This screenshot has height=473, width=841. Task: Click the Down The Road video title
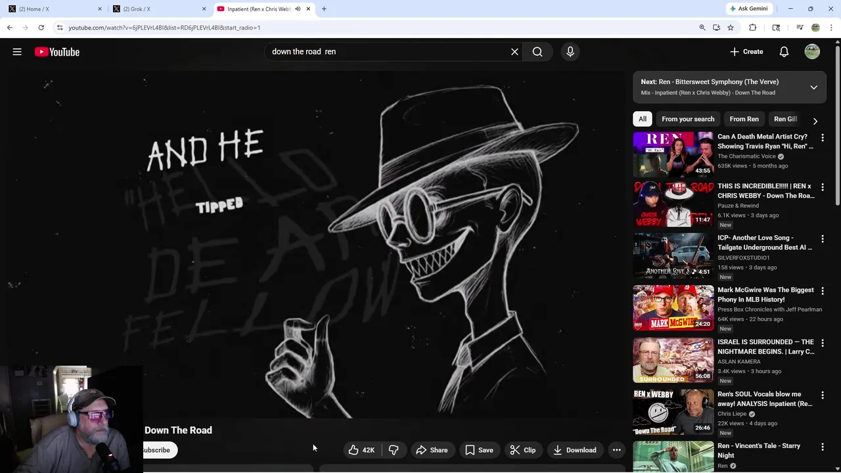pyautogui.click(x=178, y=430)
